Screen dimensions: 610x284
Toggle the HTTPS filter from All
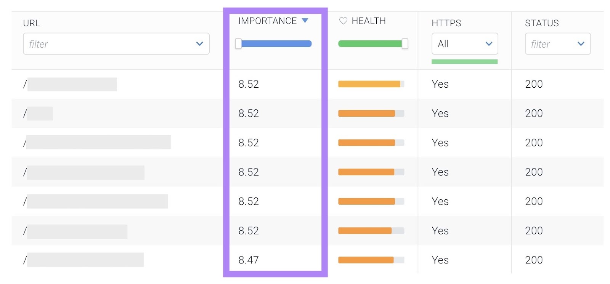[464, 43]
